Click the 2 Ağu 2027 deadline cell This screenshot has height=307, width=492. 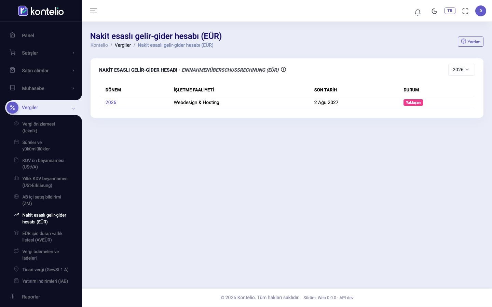click(x=326, y=102)
